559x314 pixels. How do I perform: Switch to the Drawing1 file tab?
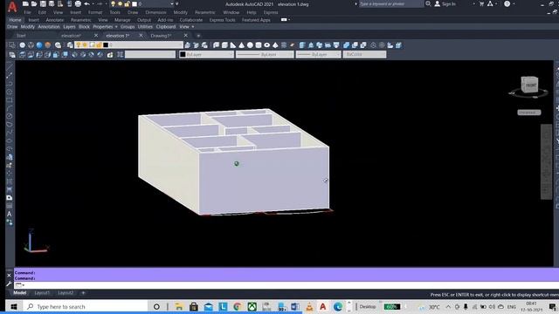point(161,36)
